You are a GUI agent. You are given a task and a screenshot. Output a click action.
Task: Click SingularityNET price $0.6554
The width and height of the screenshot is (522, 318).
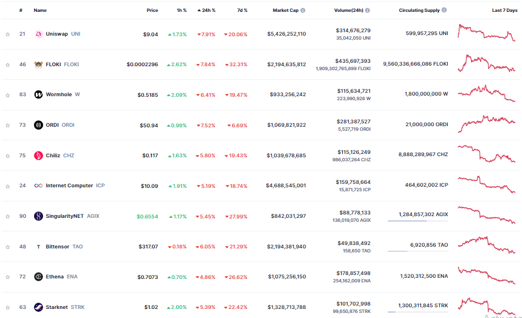tap(147, 216)
